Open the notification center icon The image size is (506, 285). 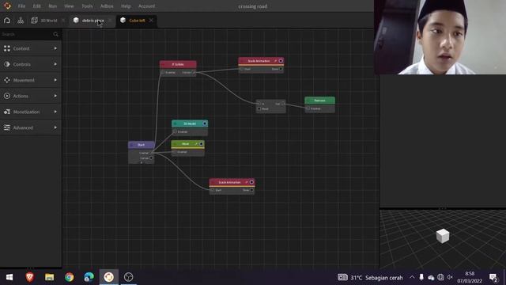tap(493, 277)
